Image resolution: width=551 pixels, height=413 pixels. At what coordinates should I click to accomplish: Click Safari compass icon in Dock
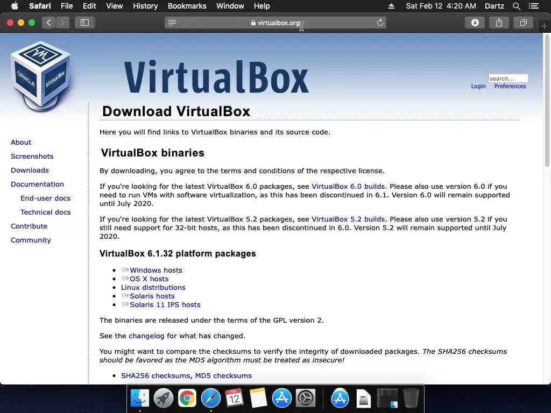coord(211,398)
